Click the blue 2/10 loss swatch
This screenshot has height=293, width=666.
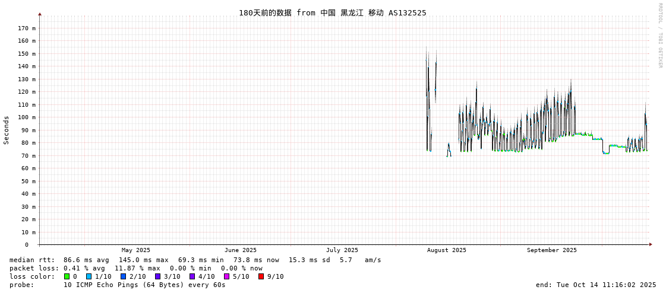(123, 276)
